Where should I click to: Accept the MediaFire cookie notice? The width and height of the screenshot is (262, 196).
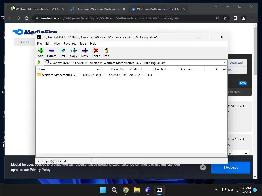[x=231, y=167]
